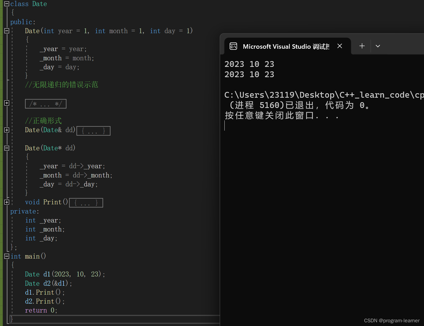The width and height of the screenshot is (424, 326).
Task: Click the '_day = dd->_day;' line
Action: [x=69, y=184]
